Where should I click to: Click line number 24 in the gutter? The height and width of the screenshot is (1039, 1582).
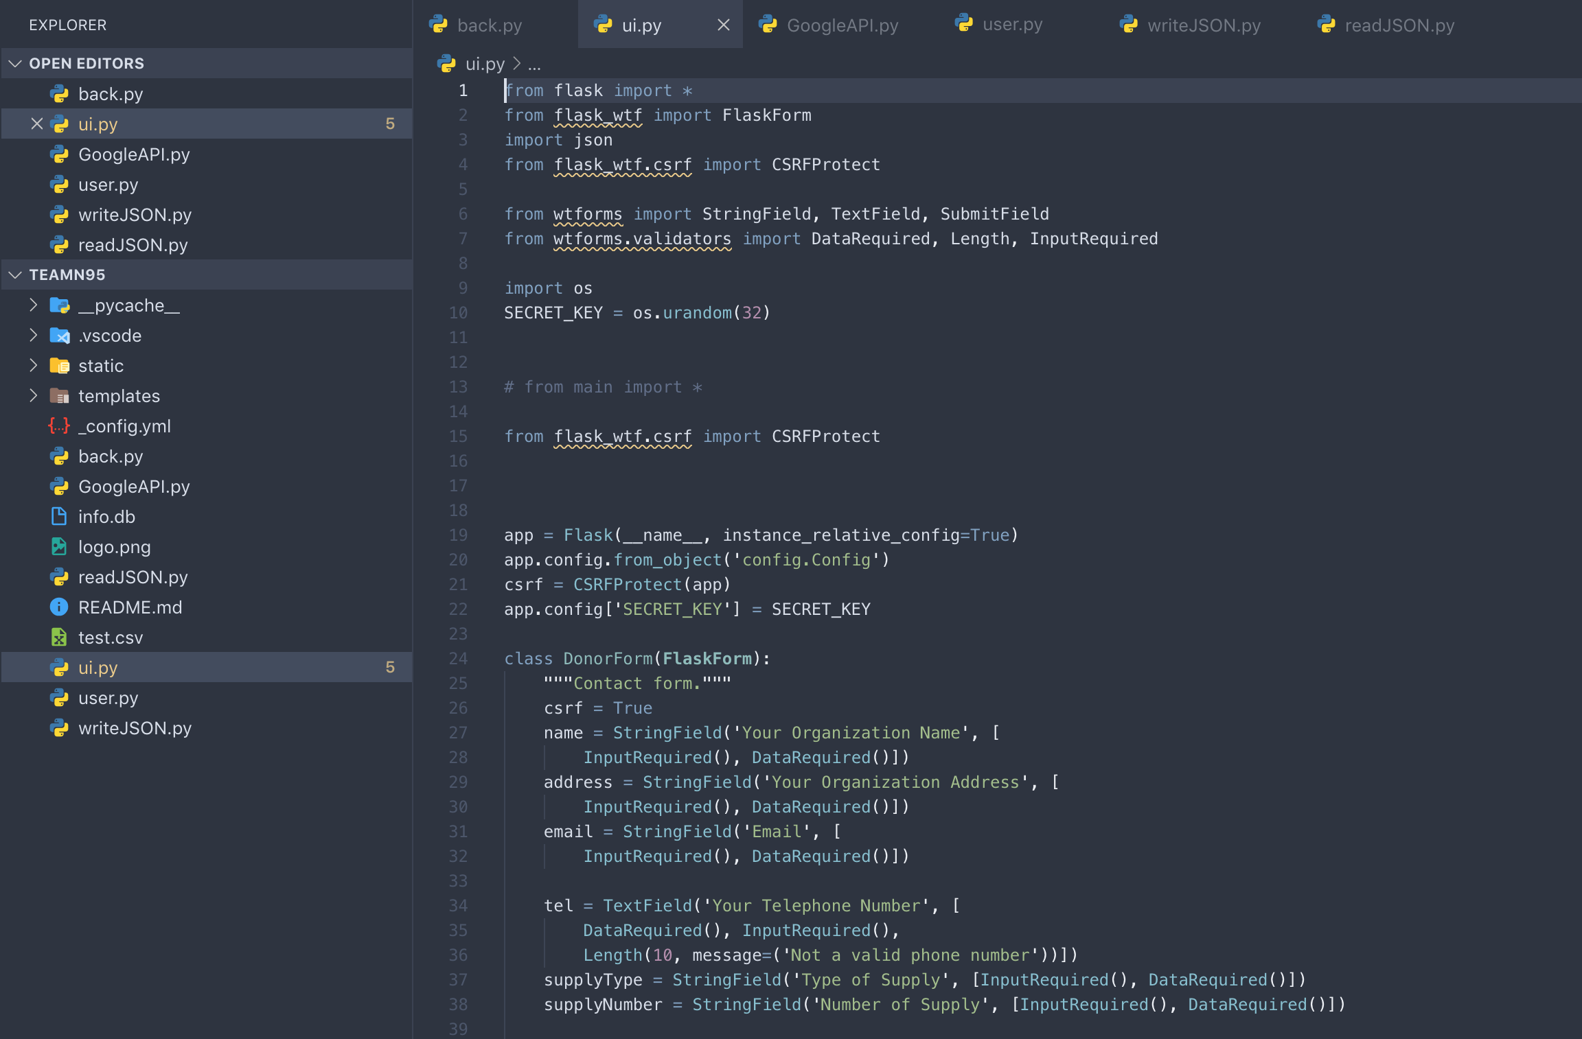(x=458, y=659)
